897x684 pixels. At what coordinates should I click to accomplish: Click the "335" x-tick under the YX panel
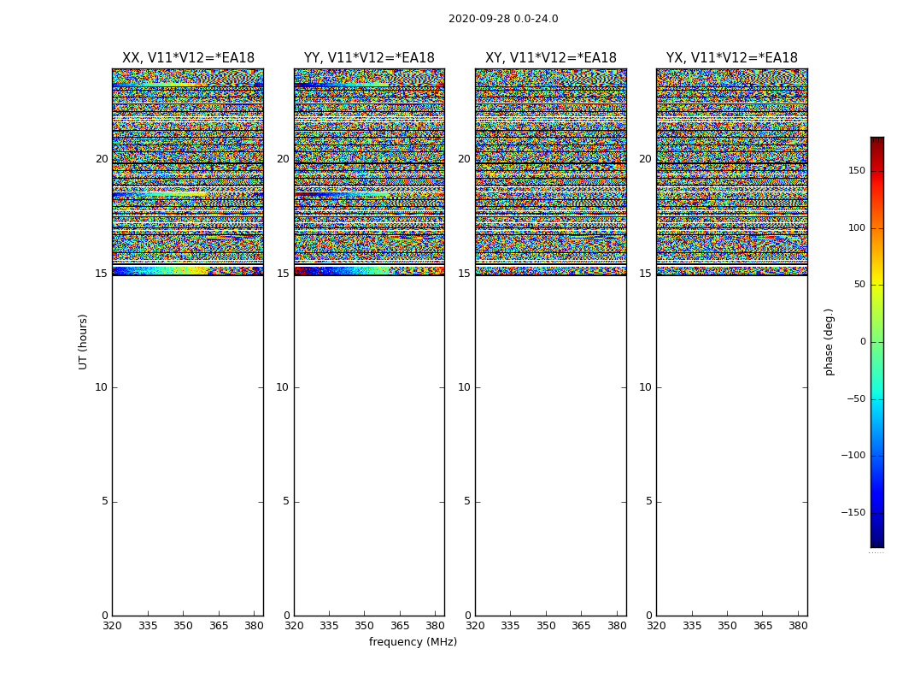(x=692, y=626)
